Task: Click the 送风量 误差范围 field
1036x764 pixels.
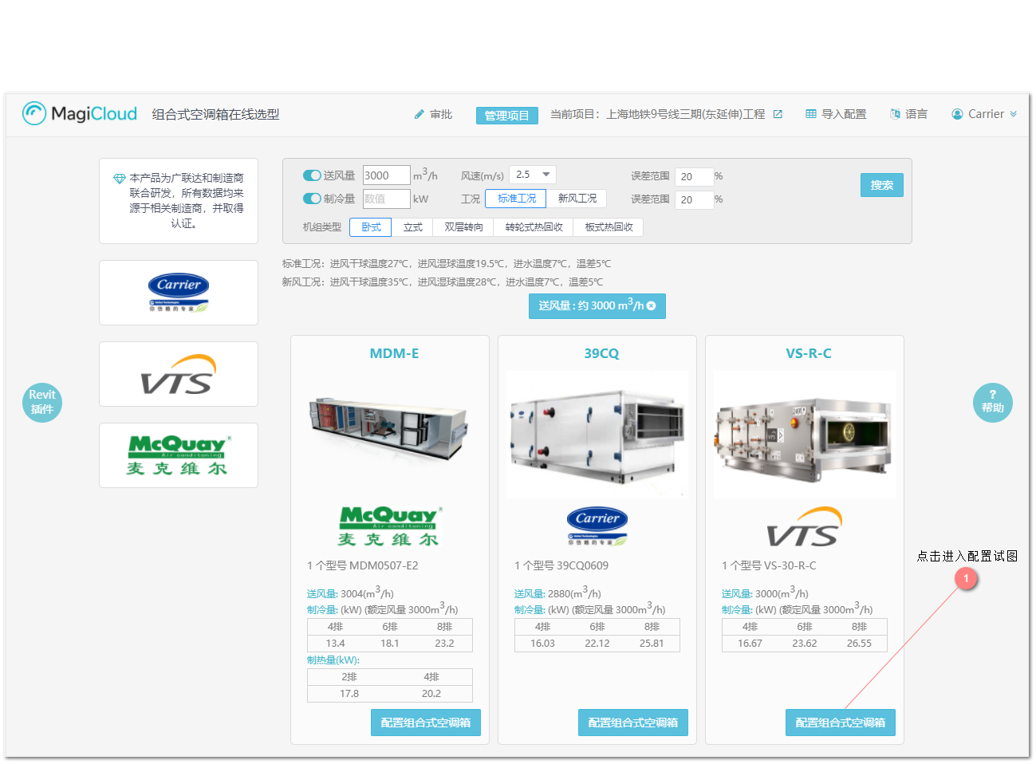Action: pyautogui.click(x=694, y=176)
